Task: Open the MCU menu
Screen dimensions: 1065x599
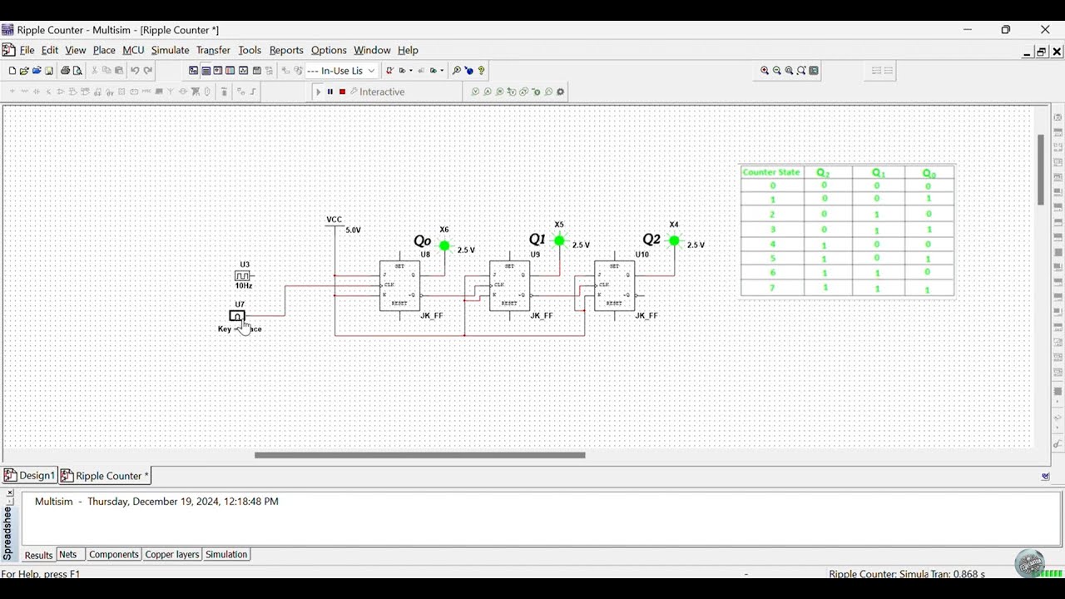Action: point(133,50)
